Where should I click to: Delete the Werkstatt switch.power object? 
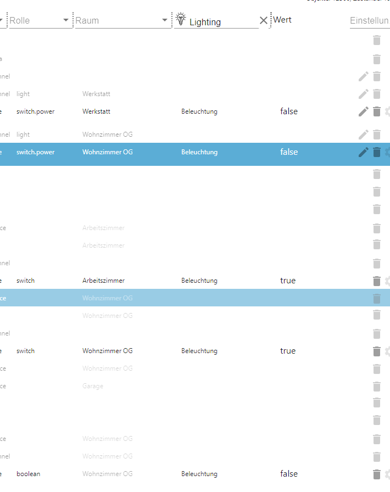377,111
